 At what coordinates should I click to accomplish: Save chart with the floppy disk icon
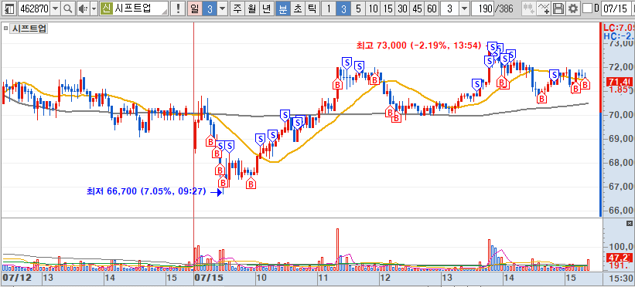[x=558, y=8]
